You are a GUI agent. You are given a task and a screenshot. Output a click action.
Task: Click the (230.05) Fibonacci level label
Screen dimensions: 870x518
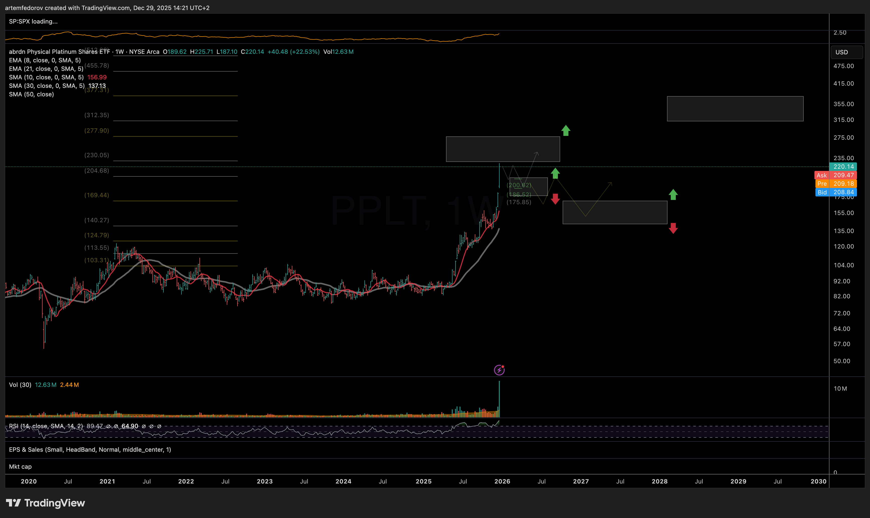[97, 155]
